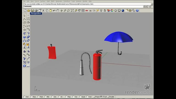Enable the Cen osnap checkbox
The width and height of the screenshot is (176, 99).
53,97
